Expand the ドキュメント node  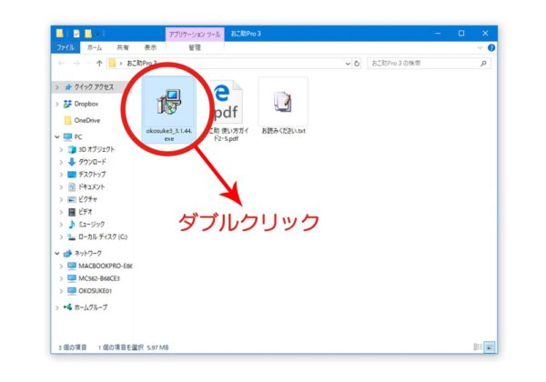click(x=61, y=187)
